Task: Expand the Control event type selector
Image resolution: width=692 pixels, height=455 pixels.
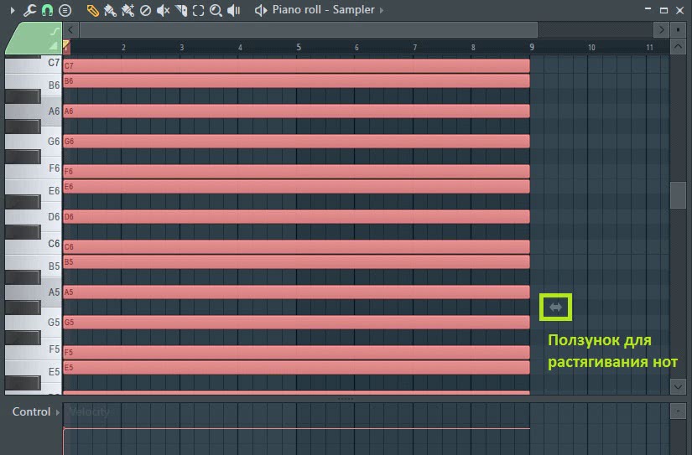Action: coord(58,411)
